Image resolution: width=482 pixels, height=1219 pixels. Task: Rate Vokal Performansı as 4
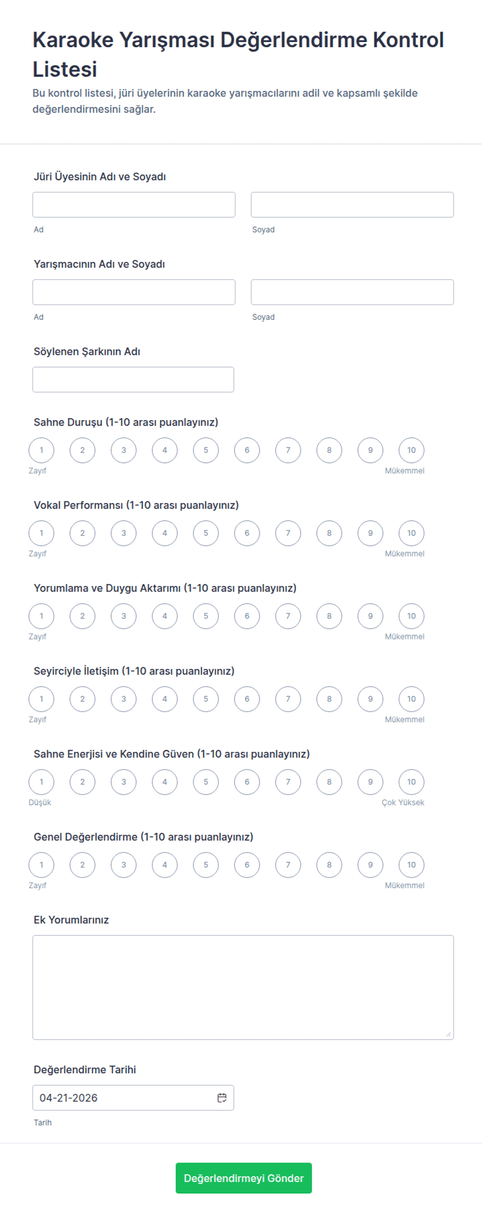165,533
